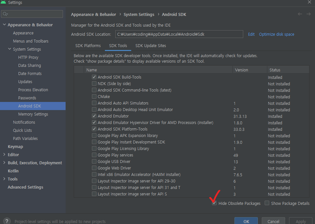The height and width of the screenshot is (224, 315).
Task: Click Android Emulator version 31.3.13 cell
Action: point(240,116)
